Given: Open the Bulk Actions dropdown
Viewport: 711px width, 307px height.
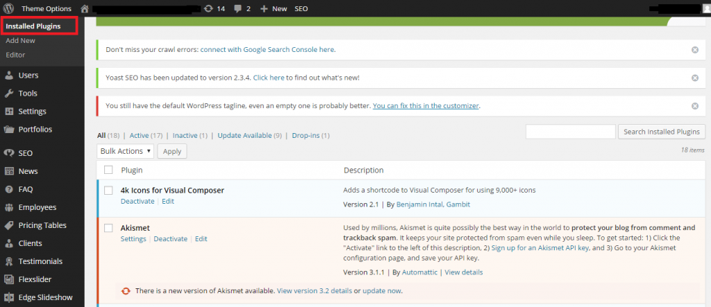Looking at the screenshot, I should (x=125, y=151).
